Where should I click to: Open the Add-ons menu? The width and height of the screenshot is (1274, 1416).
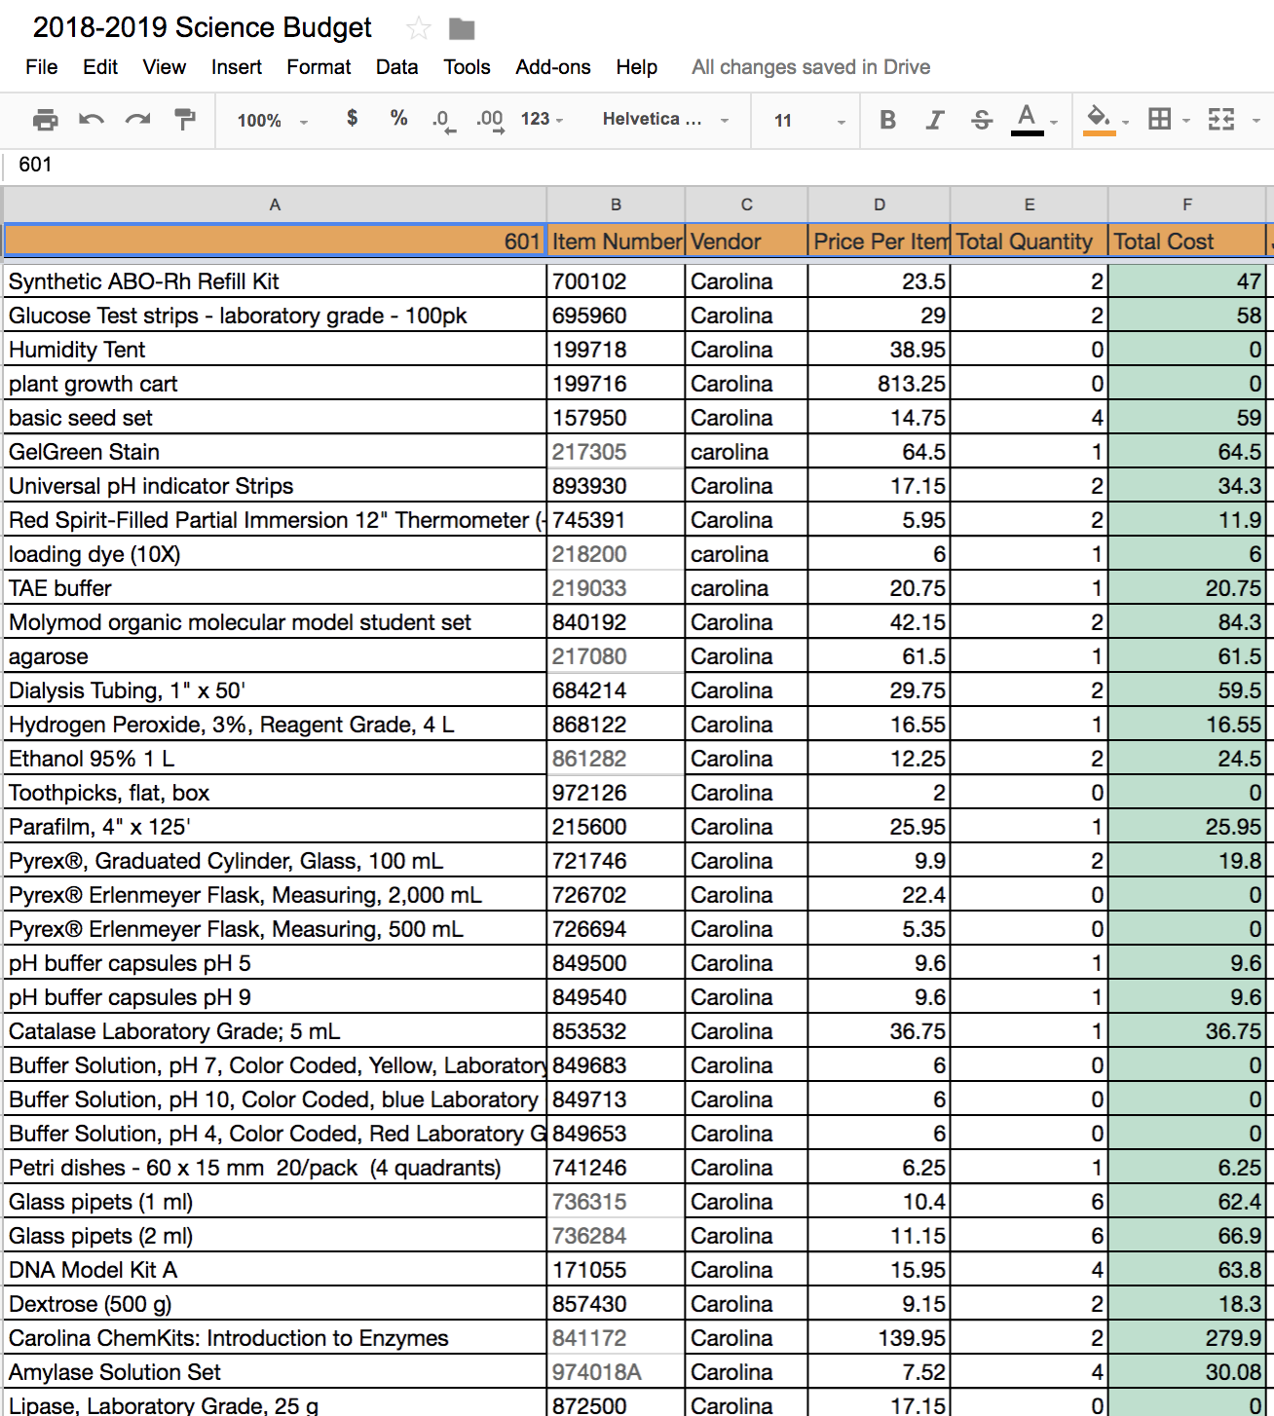552,66
